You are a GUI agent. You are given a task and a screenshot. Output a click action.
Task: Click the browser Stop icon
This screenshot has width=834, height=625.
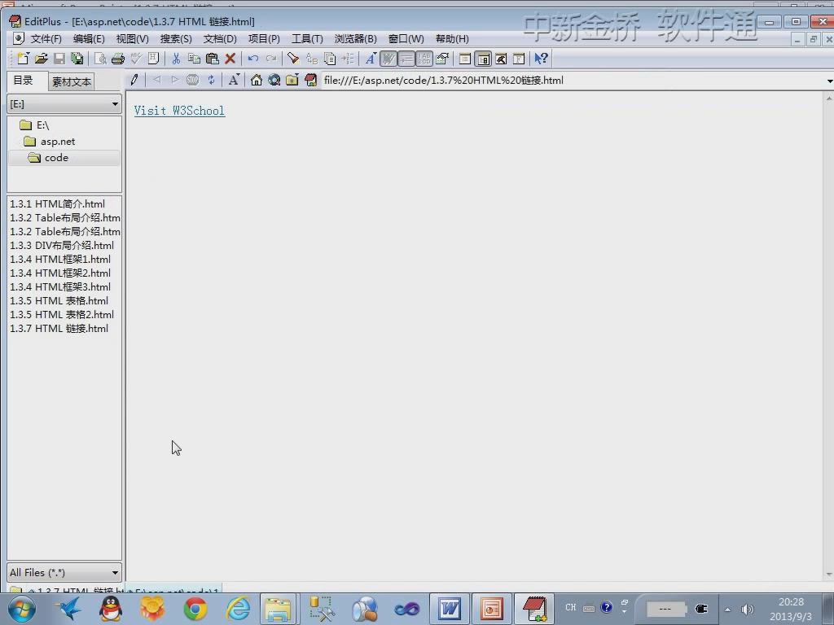pyautogui.click(x=192, y=81)
